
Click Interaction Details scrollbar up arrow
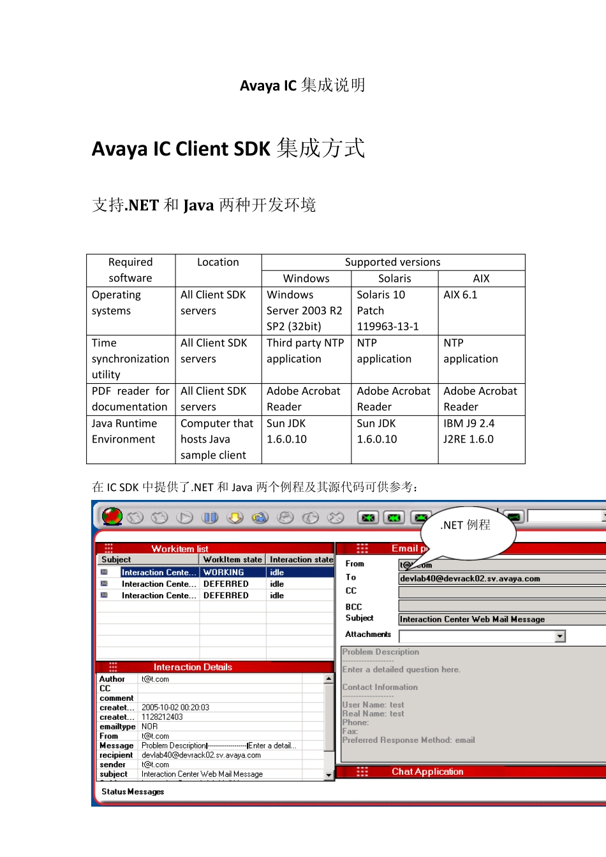pyautogui.click(x=329, y=679)
